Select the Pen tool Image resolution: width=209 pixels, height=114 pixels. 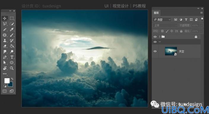pos(5,57)
